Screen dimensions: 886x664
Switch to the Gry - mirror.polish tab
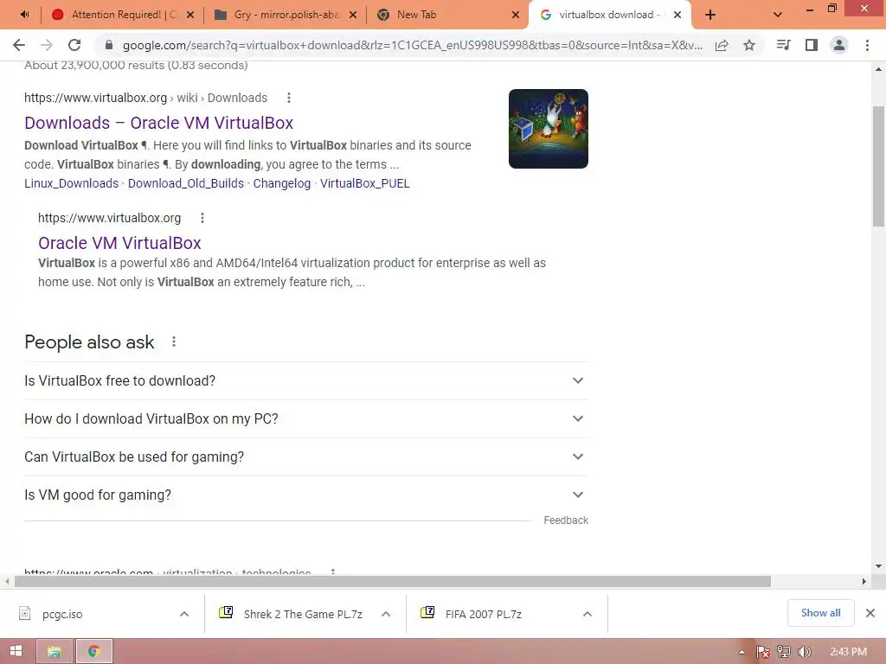pos(286,15)
